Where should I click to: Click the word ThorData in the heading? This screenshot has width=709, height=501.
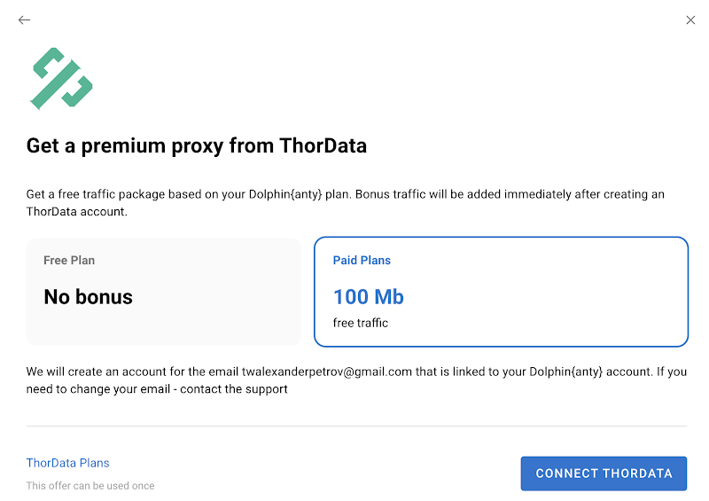(x=323, y=145)
